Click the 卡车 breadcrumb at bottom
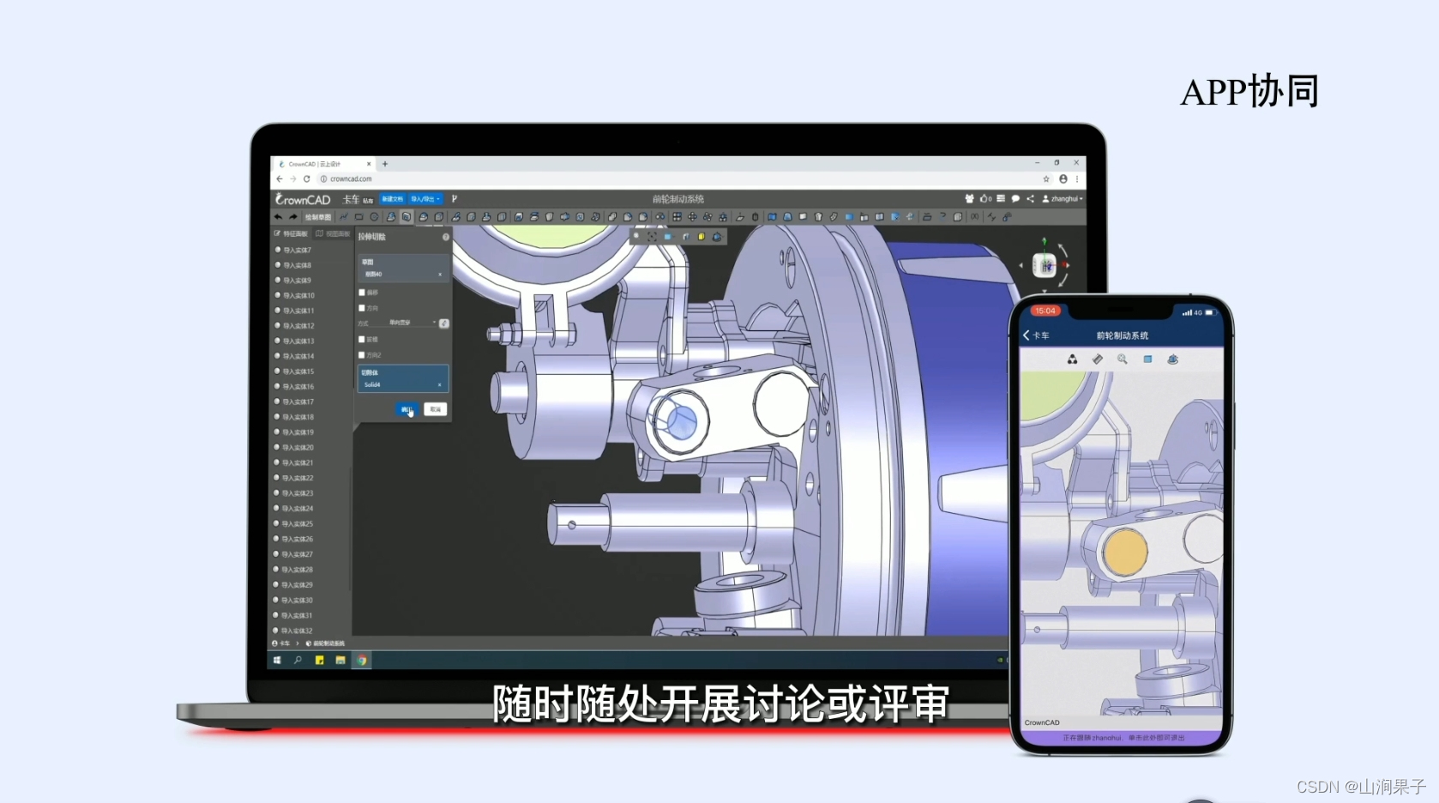Viewport: 1439px width, 803px height. click(x=284, y=643)
